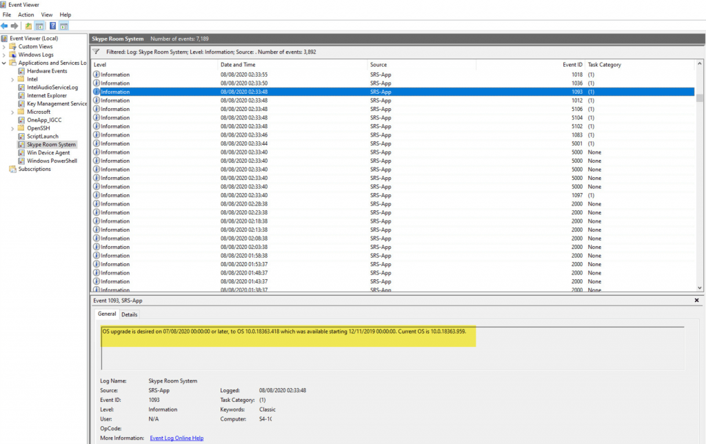Toggle the console tree pane toolbar icon
The width and height of the screenshot is (706, 444).
pyautogui.click(x=39, y=26)
